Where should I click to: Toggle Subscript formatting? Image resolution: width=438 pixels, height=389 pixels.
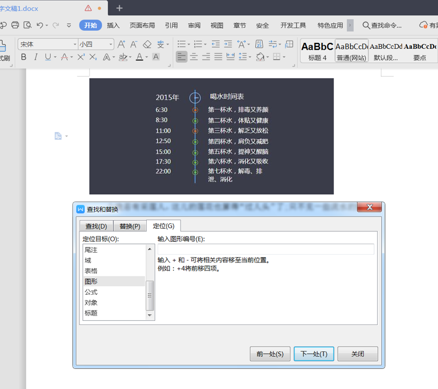click(93, 57)
